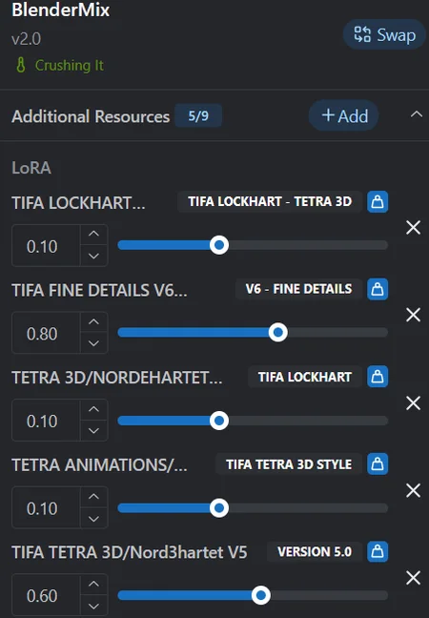This screenshot has width=429, height=618.
Task: Swap the BlenderMix base model
Action: (x=384, y=34)
